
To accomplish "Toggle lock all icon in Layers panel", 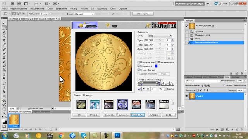I will [208, 90].
